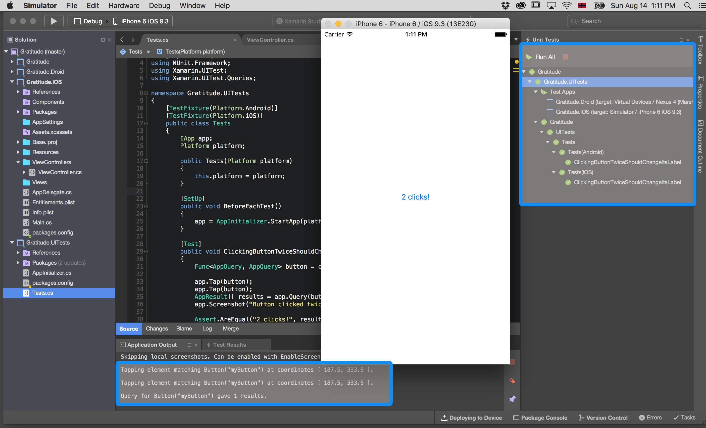Switch to the Test Results pad tab
The width and height of the screenshot is (706, 428).
click(x=229, y=345)
